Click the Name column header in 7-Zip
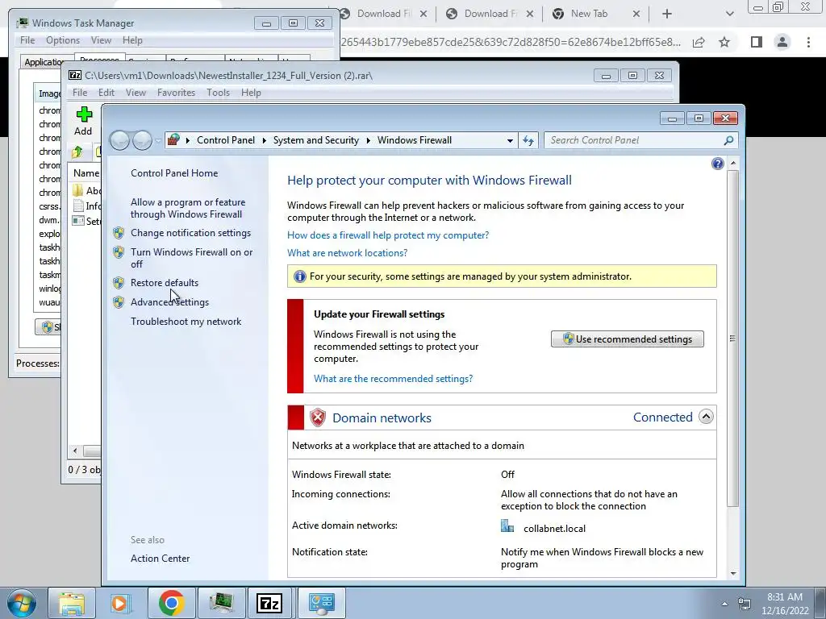 click(86, 173)
